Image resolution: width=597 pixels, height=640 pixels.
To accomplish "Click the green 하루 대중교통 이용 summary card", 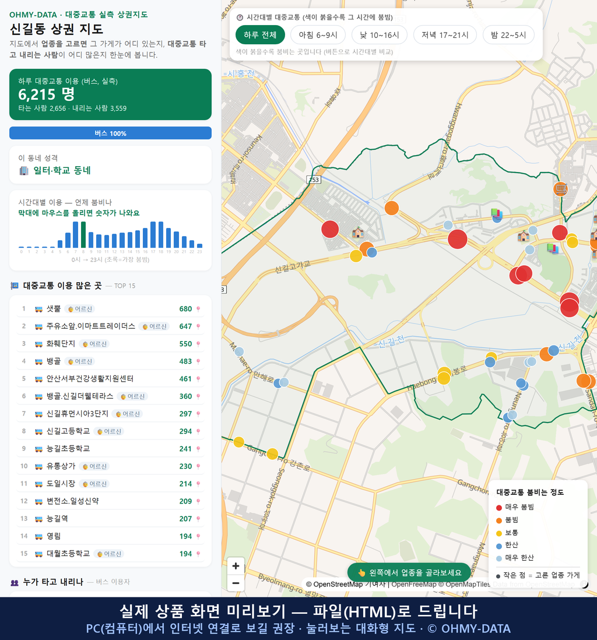I will (110, 94).
